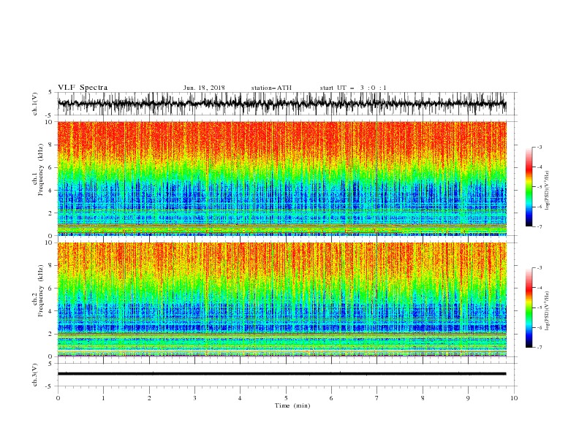Click the time axis tick label "4"

click(240, 398)
